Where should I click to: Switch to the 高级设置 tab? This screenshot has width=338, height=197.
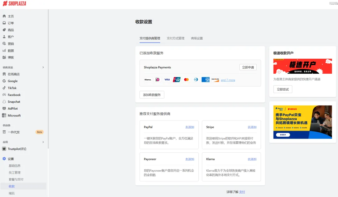197,38
